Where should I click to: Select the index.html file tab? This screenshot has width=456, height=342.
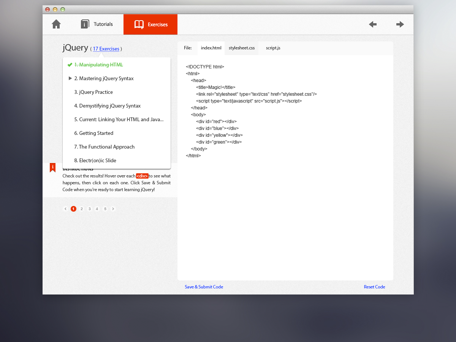[x=211, y=48]
